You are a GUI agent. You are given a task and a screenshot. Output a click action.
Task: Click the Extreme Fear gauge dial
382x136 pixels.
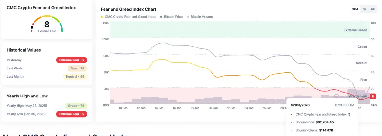coord(47,24)
